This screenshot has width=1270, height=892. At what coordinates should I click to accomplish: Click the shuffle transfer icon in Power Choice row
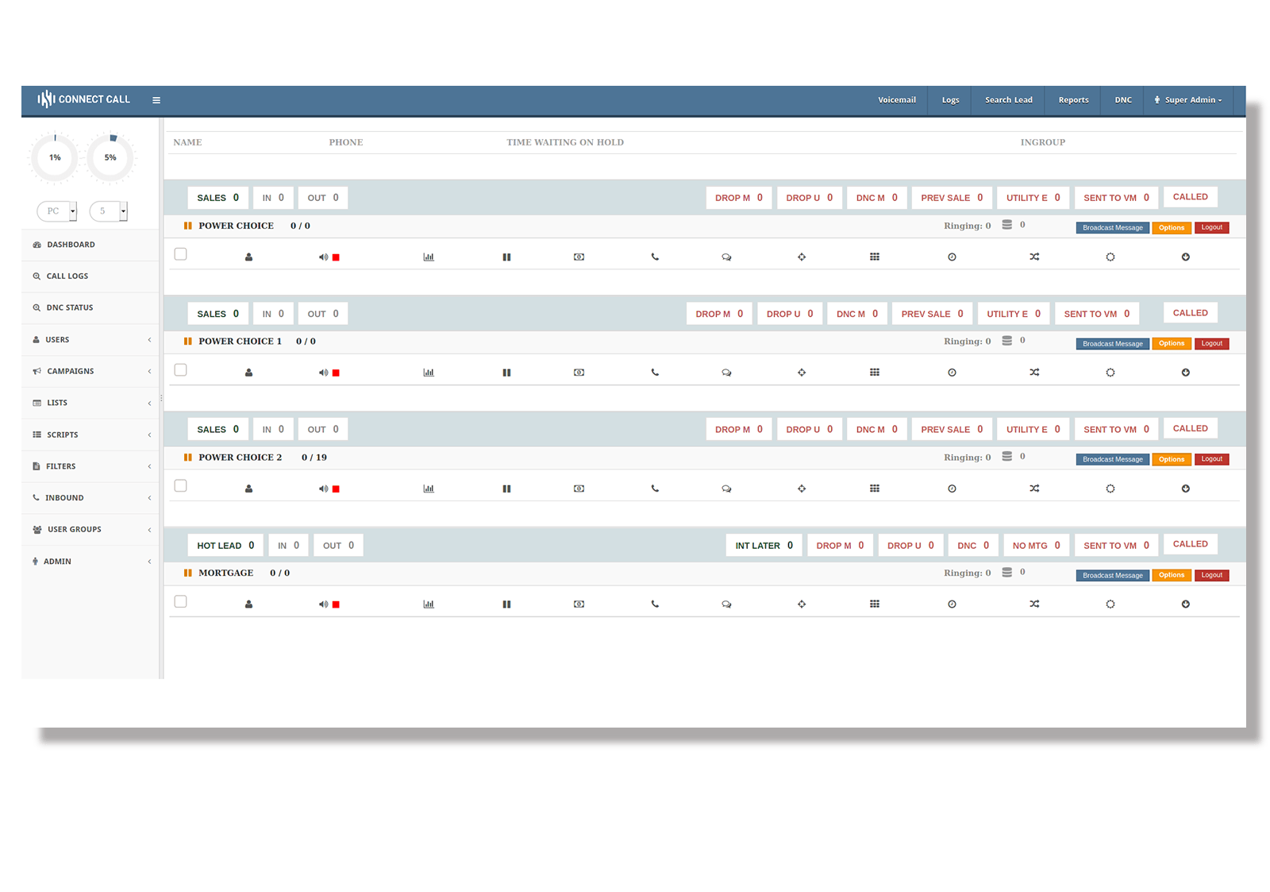coord(1033,257)
